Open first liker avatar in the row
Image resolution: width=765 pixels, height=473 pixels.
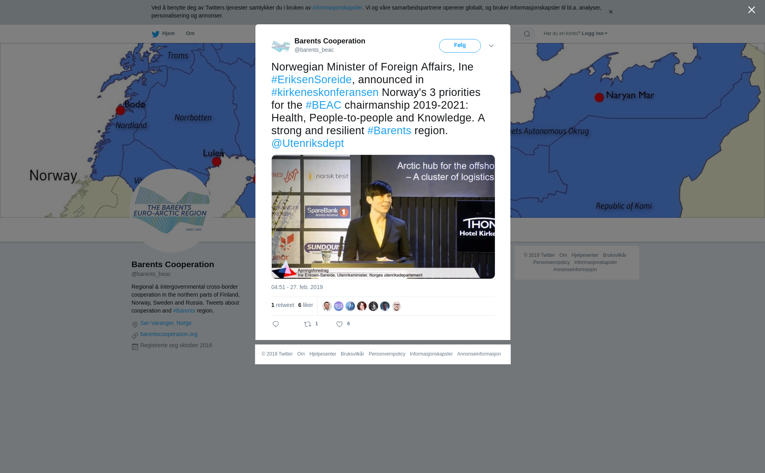tap(327, 306)
